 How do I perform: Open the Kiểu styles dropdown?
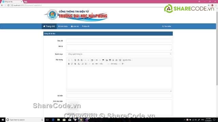click(x=104, y=64)
